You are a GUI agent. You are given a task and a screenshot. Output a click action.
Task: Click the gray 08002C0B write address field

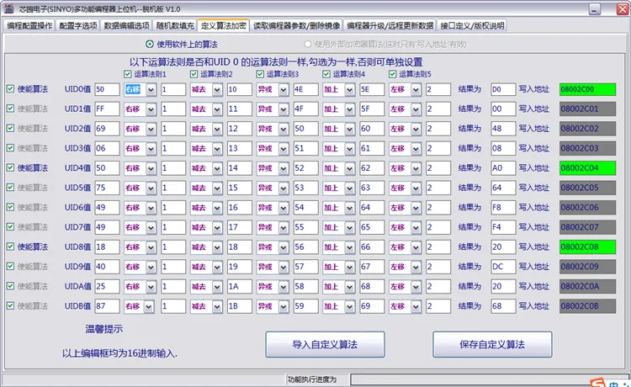click(587, 306)
